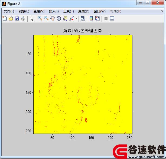Insert a legend from the toolbar

click(x=97, y=18)
